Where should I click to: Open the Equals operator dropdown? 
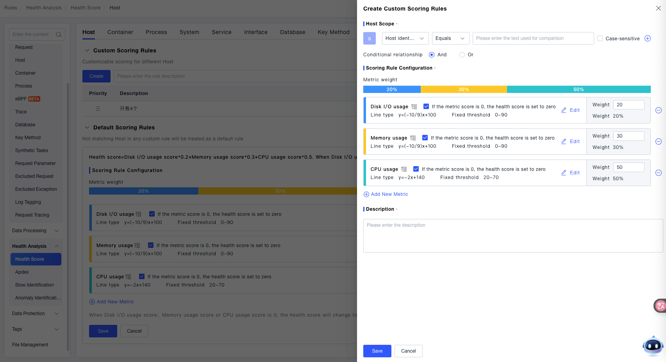pos(450,38)
